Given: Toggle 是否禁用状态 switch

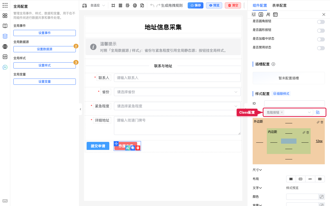Looking at the screenshot, I should (x=321, y=48).
